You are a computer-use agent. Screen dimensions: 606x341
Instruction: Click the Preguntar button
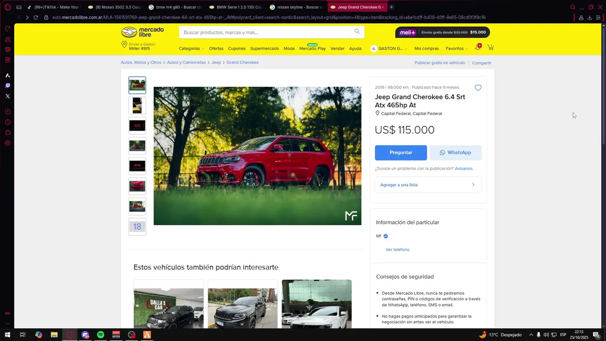(x=401, y=153)
